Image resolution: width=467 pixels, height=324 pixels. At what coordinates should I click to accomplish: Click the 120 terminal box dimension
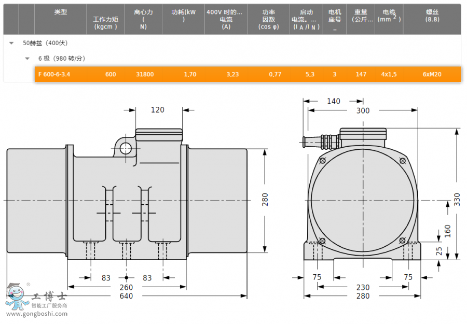click(158, 110)
